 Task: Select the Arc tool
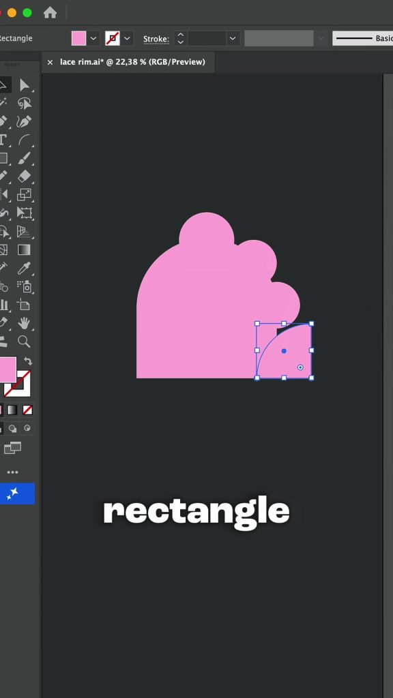coord(25,140)
